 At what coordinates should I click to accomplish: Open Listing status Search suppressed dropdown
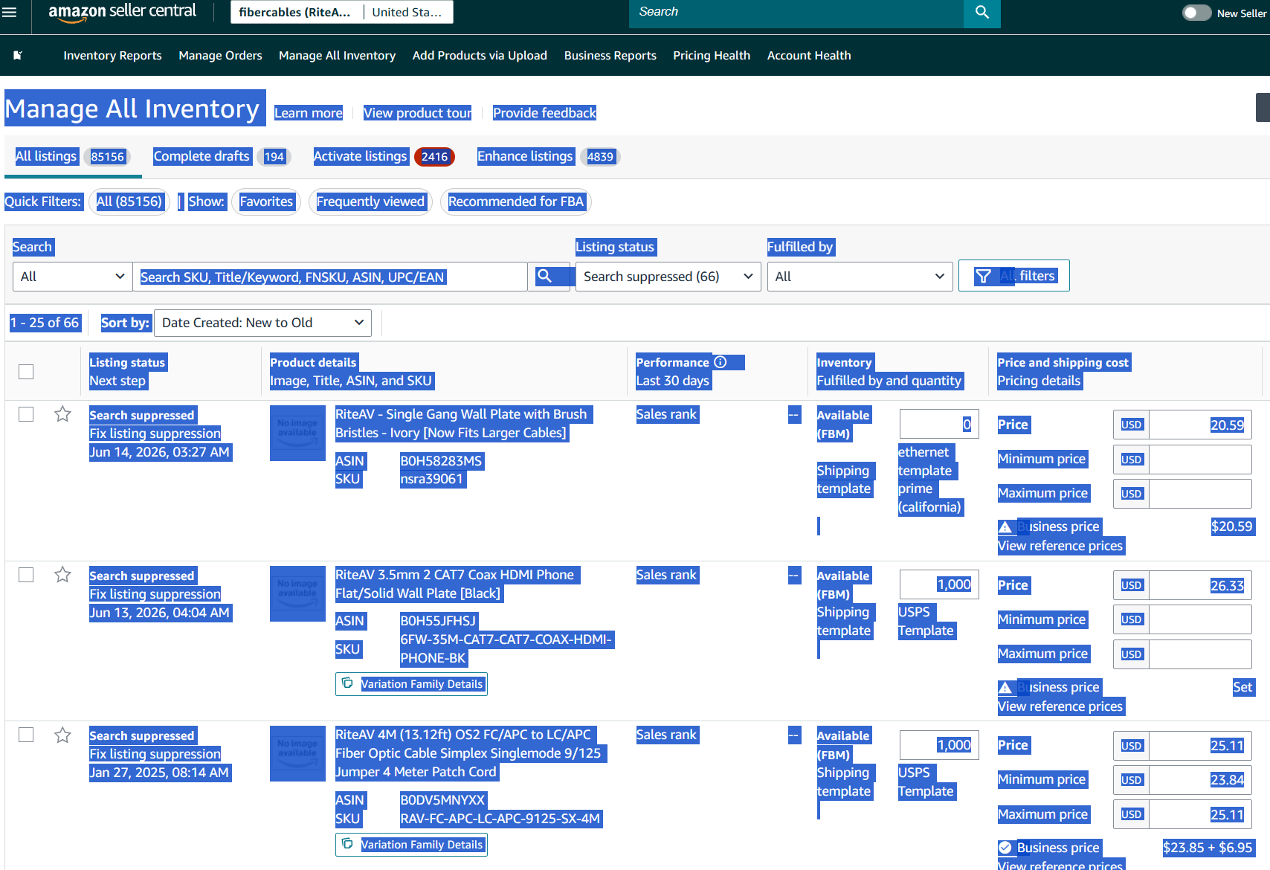668,277
